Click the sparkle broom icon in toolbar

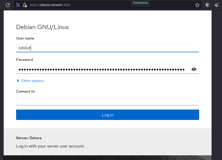(x=217, y=5)
